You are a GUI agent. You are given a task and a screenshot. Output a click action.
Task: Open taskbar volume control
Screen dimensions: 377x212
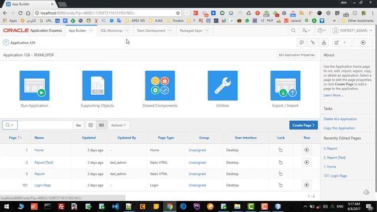point(325,207)
